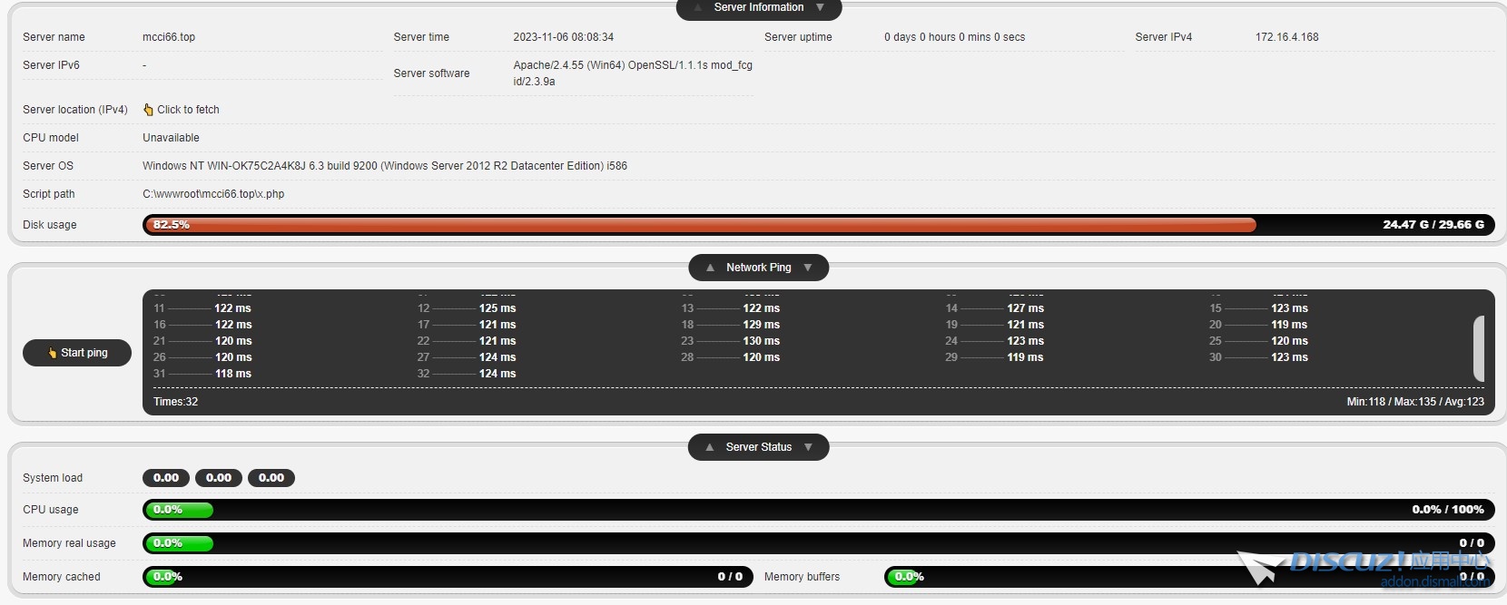Click the up arrow beside Server Information

(x=697, y=7)
